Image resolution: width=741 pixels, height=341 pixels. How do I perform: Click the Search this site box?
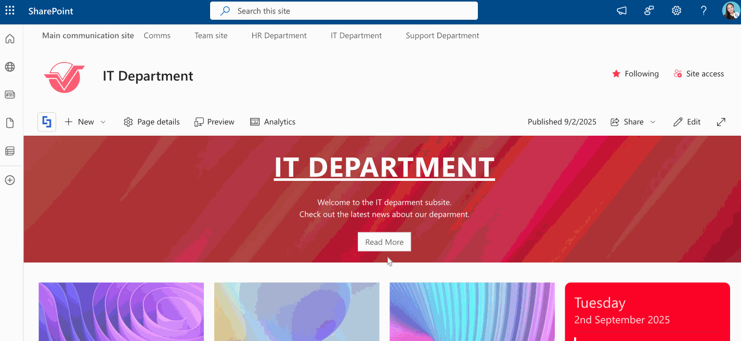(x=344, y=11)
